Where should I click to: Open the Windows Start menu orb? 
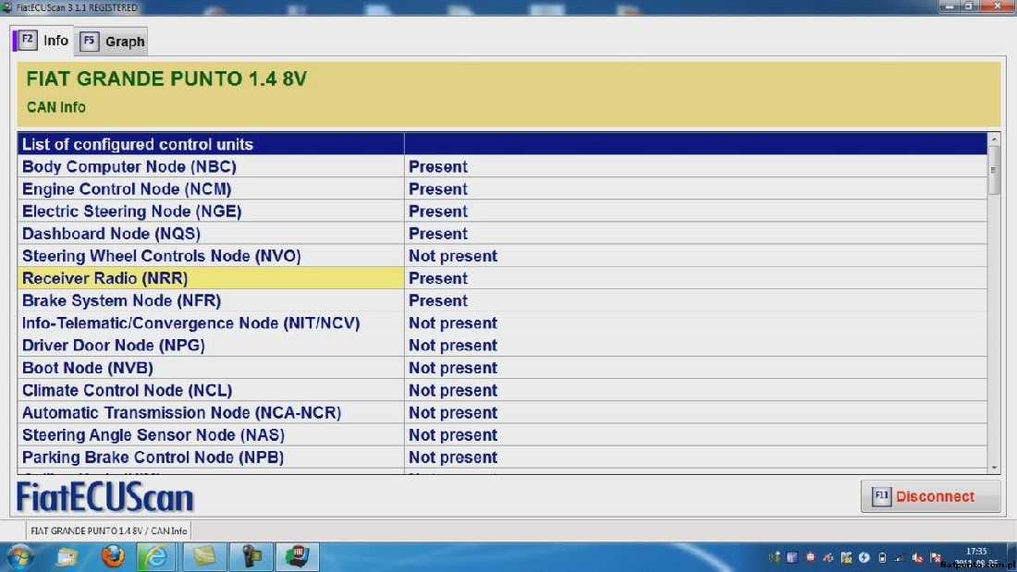point(19,557)
